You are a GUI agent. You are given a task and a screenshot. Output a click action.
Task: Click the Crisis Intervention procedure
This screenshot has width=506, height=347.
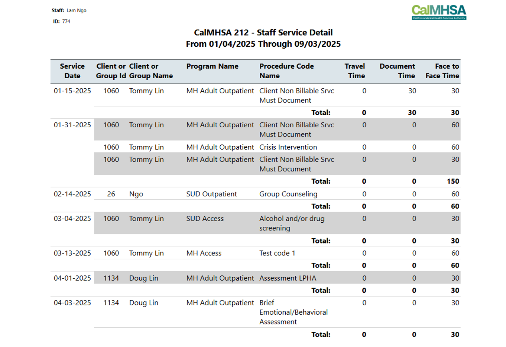(288, 147)
